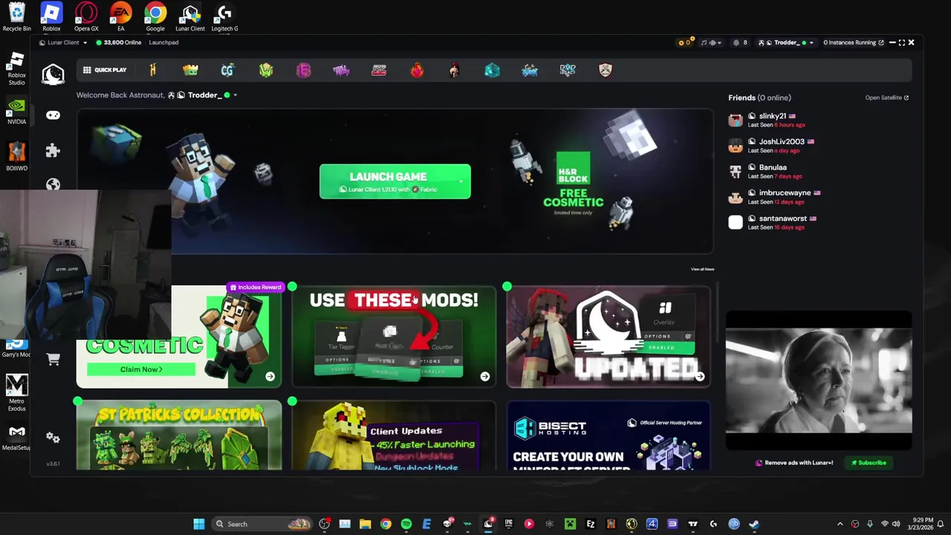
Task: Open the Quick Play grid menu
Action: point(105,70)
